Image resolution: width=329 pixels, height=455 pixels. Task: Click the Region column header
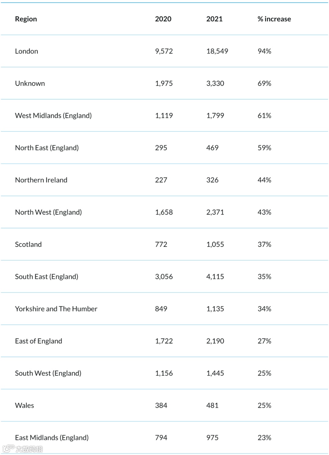pyautogui.click(x=26, y=19)
